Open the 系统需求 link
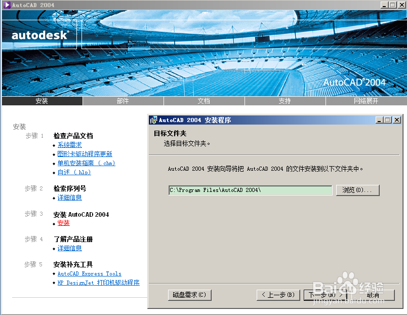The width and height of the screenshot is (407, 315). (x=69, y=145)
